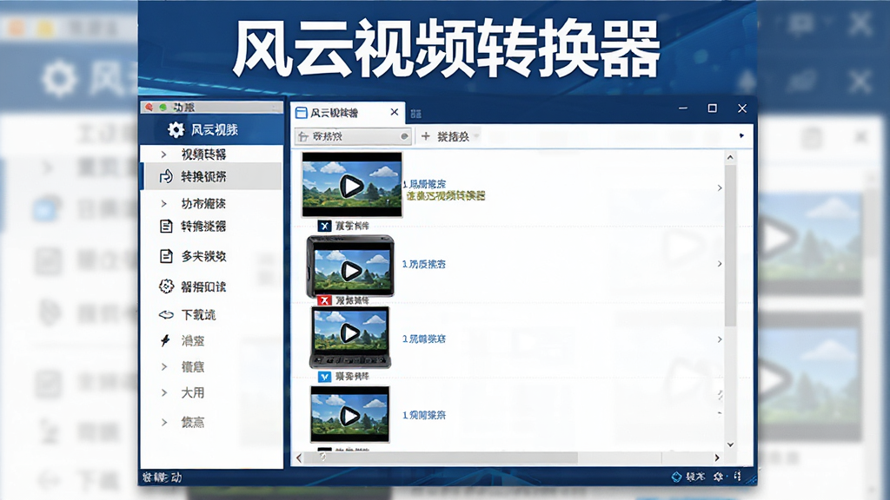The image size is (890, 500).
Task: Select the highlighted sidebar row
Action: click(x=212, y=176)
